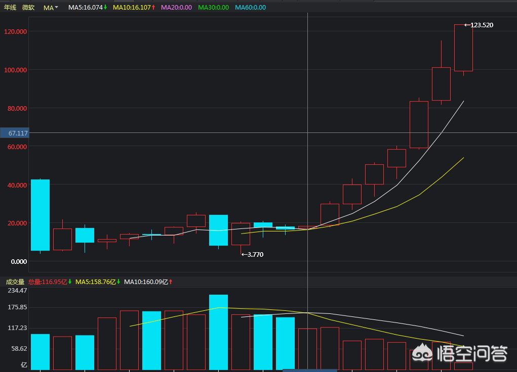The width and height of the screenshot is (517, 372).
Task: Click the 3.770 low price marker
Action: [252, 254]
